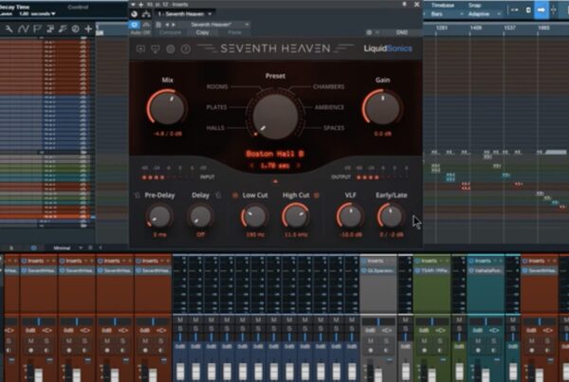The image size is (569, 382).
Task: Mute the grey GLSpaces mixer channel
Action: click(x=371, y=341)
